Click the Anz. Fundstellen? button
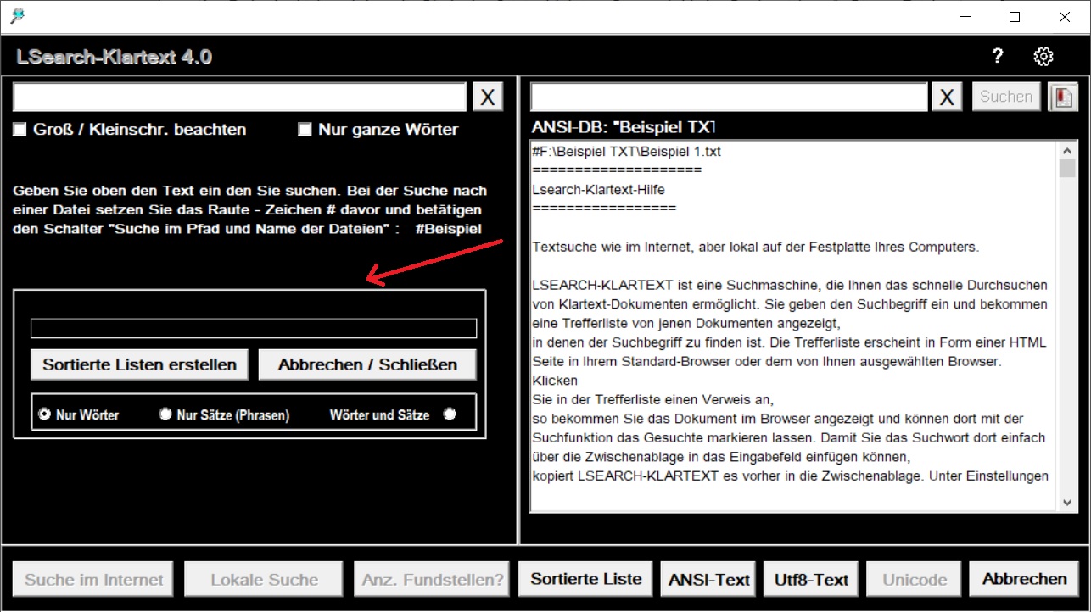 (433, 580)
